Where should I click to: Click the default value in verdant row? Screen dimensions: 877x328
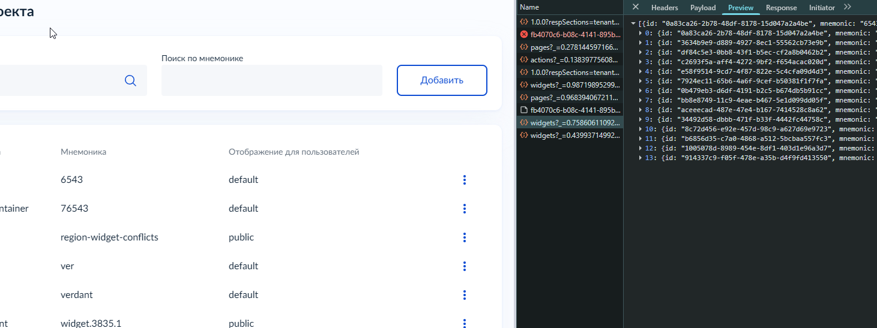point(243,295)
